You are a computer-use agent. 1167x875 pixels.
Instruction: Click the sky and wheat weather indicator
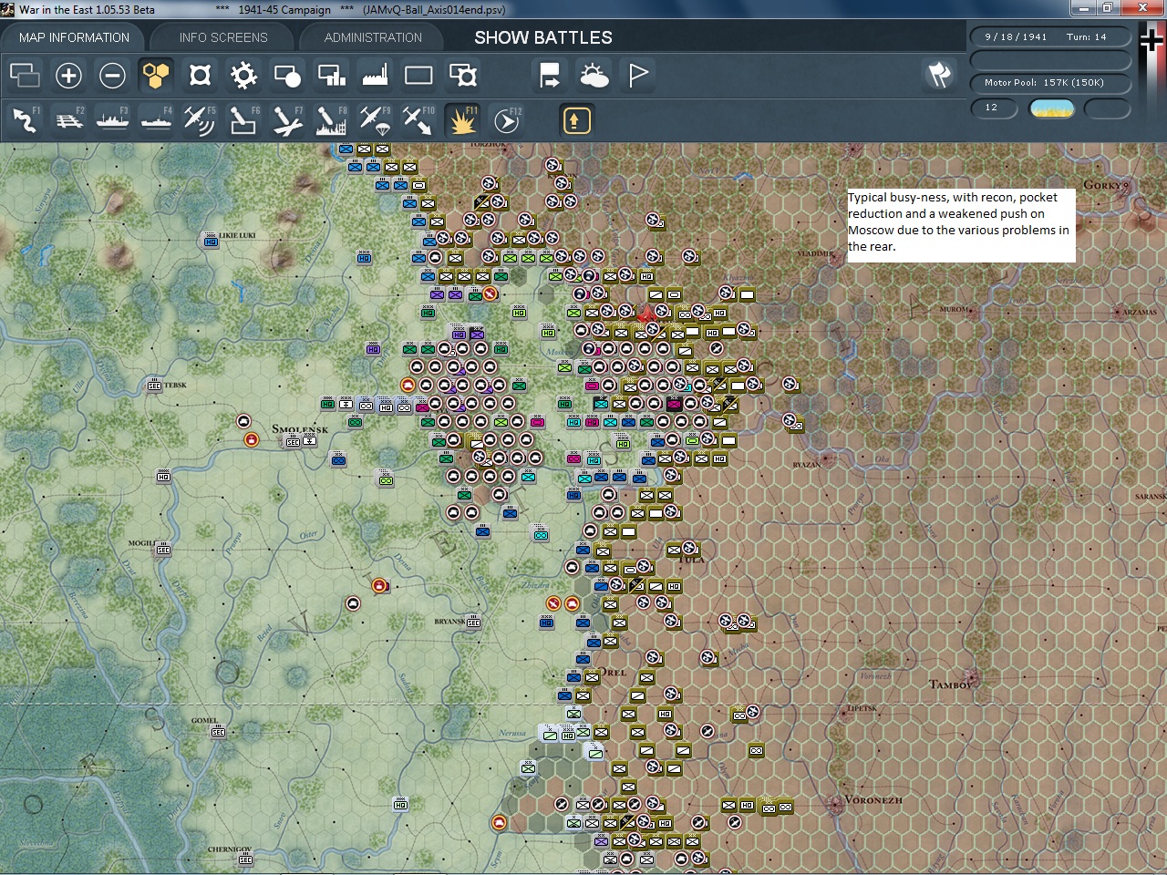click(x=1051, y=108)
